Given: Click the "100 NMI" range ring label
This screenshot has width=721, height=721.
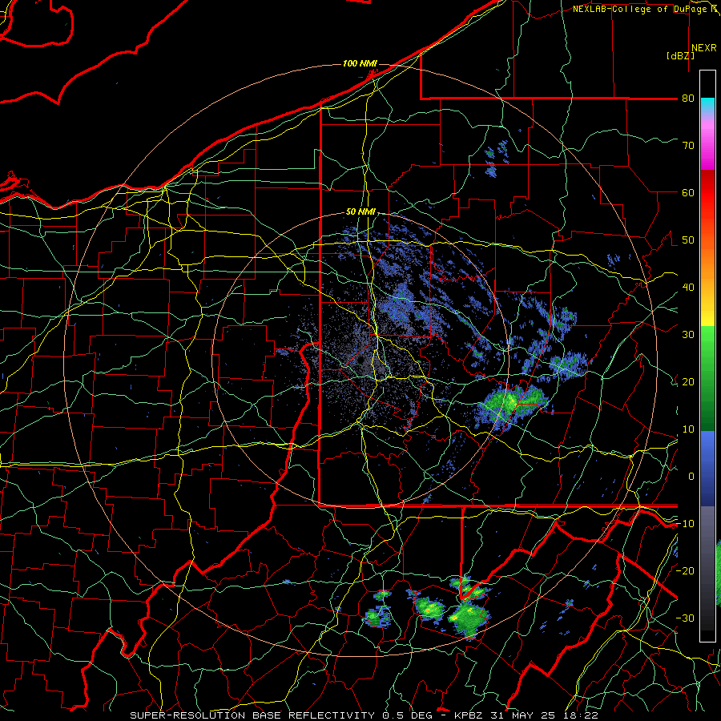Looking at the screenshot, I should click(x=360, y=63).
